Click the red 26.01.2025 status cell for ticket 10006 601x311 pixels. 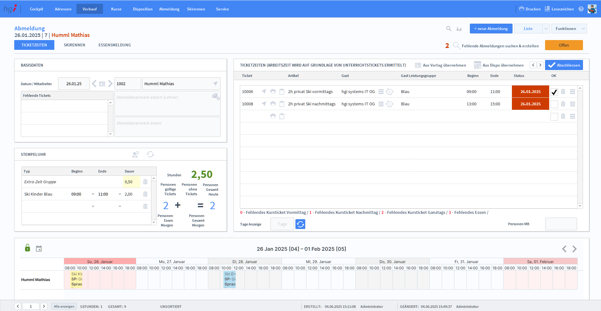point(530,92)
